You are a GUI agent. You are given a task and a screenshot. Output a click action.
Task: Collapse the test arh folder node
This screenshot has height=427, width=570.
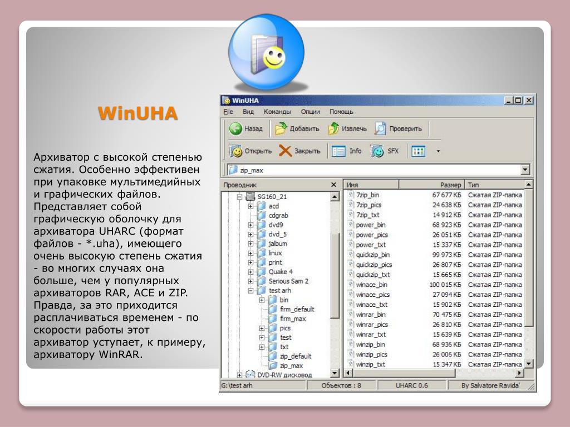click(250, 291)
